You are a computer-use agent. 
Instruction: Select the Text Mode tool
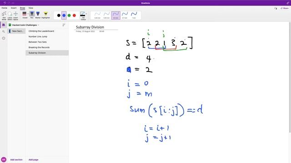[4, 16]
